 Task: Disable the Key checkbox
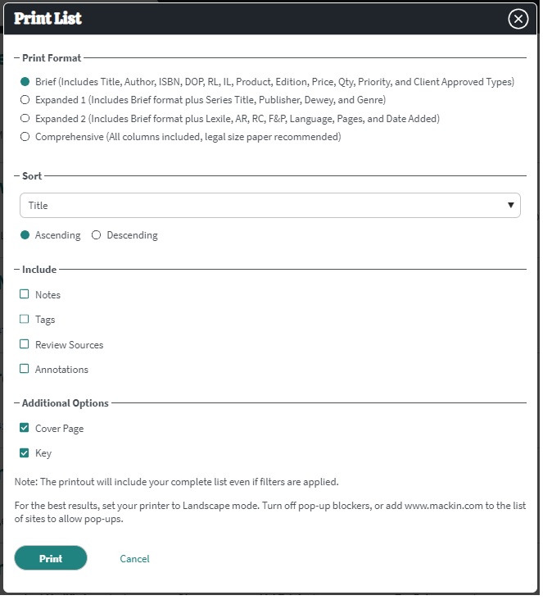click(24, 453)
